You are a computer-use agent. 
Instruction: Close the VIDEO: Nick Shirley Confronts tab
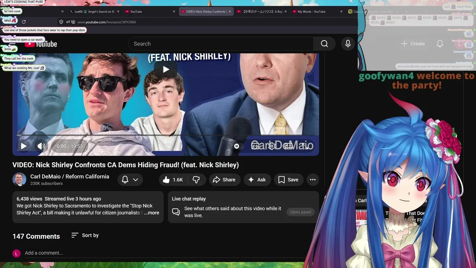(x=229, y=12)
